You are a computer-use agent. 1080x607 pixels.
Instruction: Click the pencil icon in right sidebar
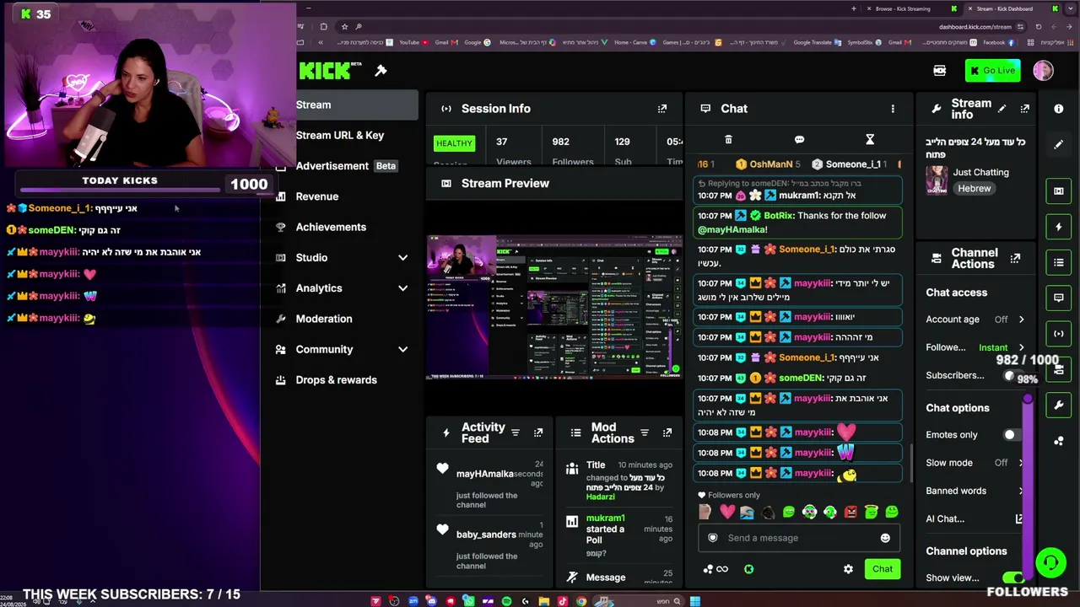[x=1058, y=144]
